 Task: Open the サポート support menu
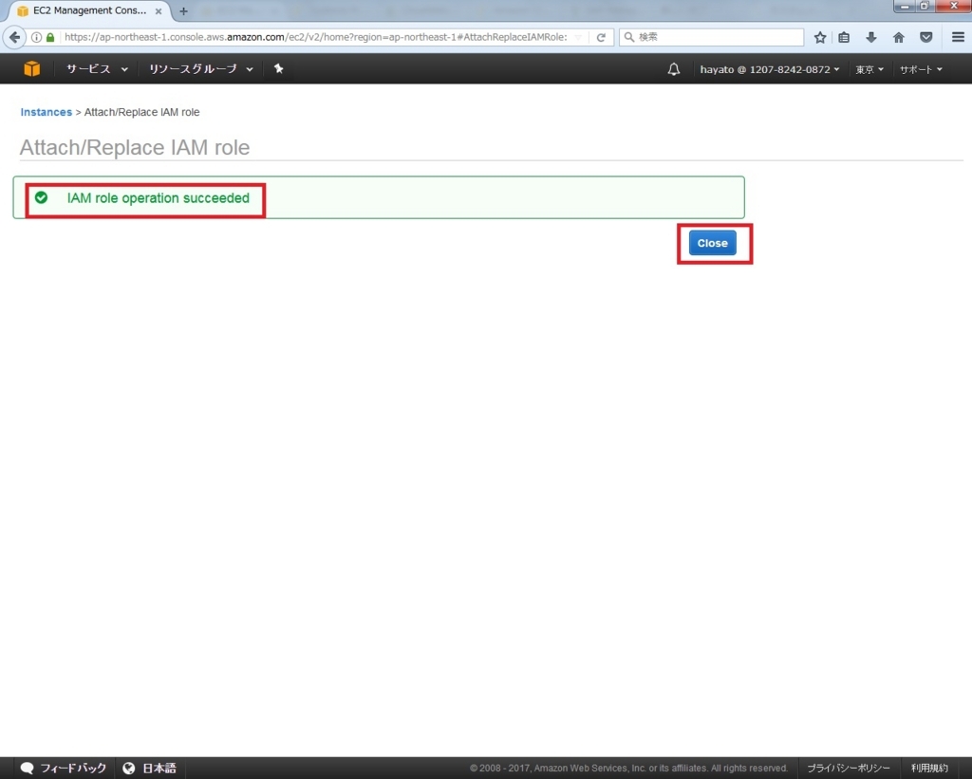[921, 69]
